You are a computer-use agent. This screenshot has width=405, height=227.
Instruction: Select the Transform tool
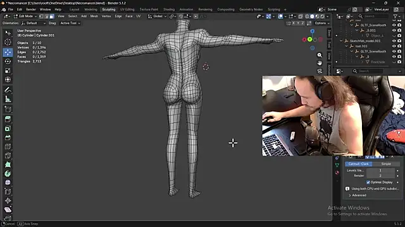[x=8, y=79]
